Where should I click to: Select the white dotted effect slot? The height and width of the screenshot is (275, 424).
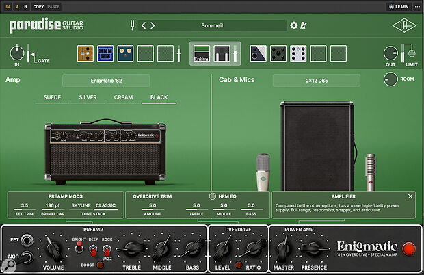coord(298,53)
